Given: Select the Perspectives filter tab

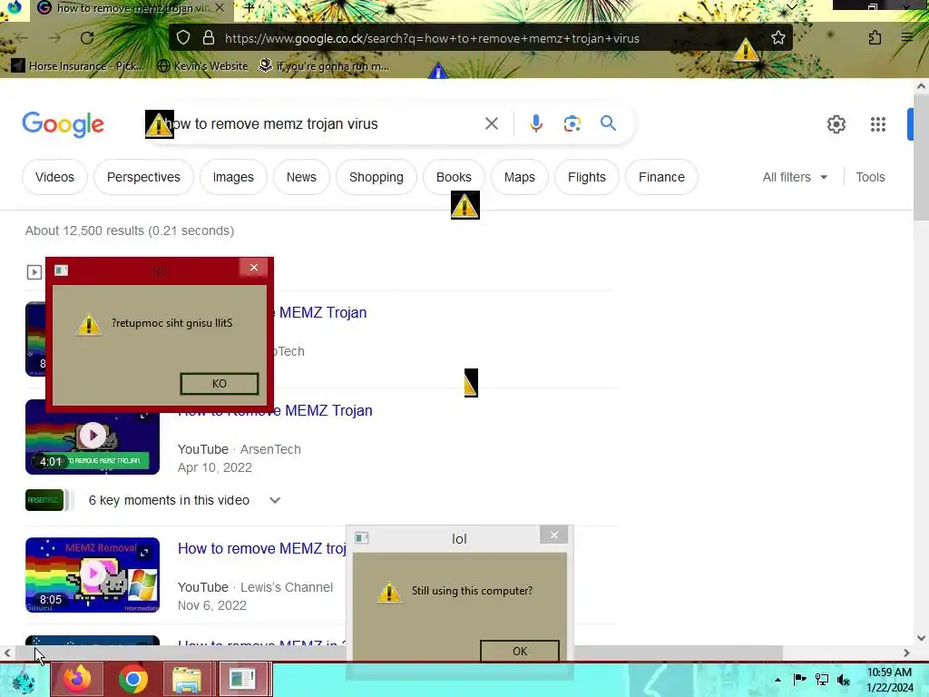Looking at the screenshot, I should [143, 177].
